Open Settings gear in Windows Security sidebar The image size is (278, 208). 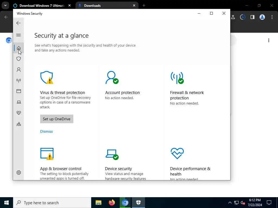pos(19,173)
